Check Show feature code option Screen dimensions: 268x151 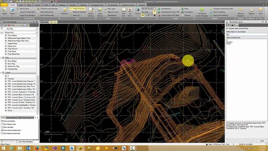(x=2, y=124)
